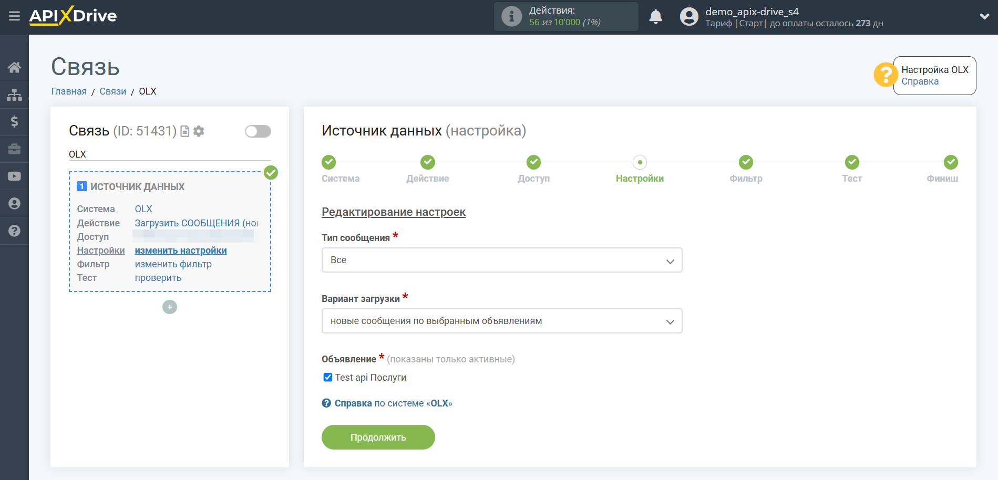Click the demo_apix-drive_s4 account name
This screenshot has height=480, width=998.
pyautogui.click(x=752, y=12)
